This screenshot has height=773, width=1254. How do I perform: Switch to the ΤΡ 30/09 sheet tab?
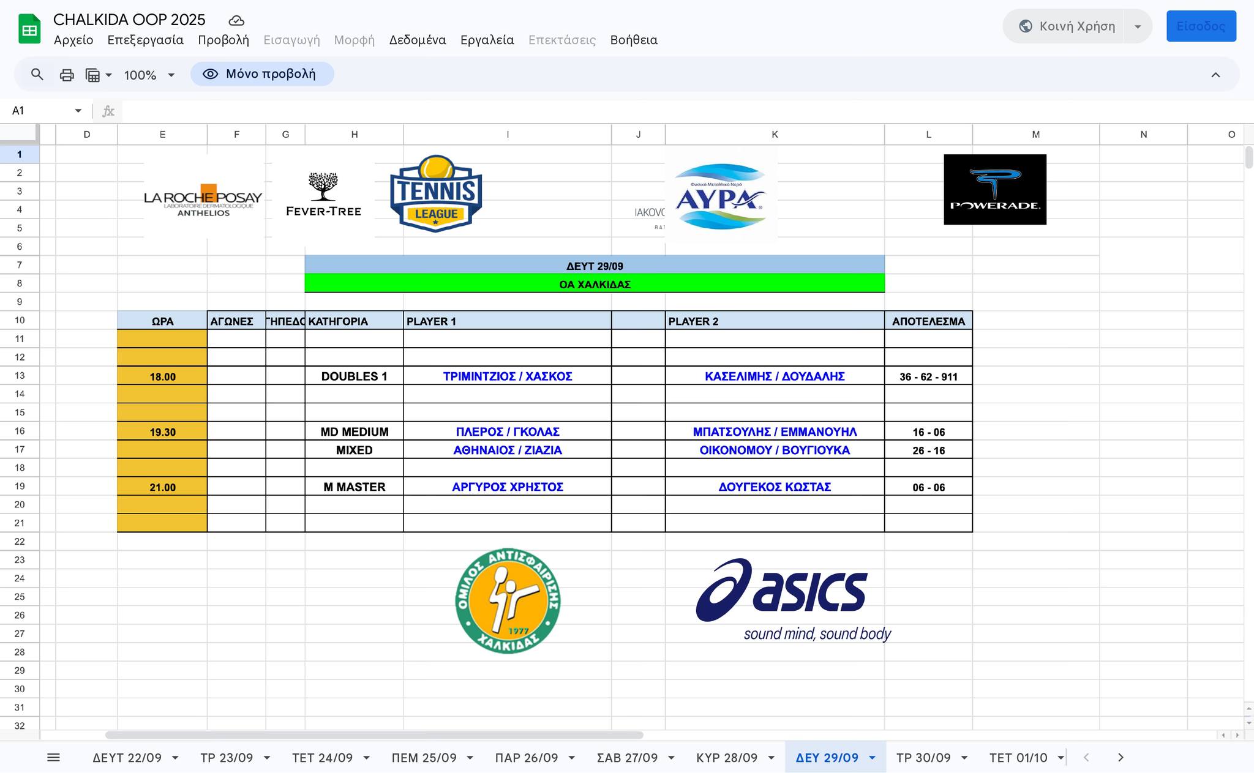[x=923, y=758]
